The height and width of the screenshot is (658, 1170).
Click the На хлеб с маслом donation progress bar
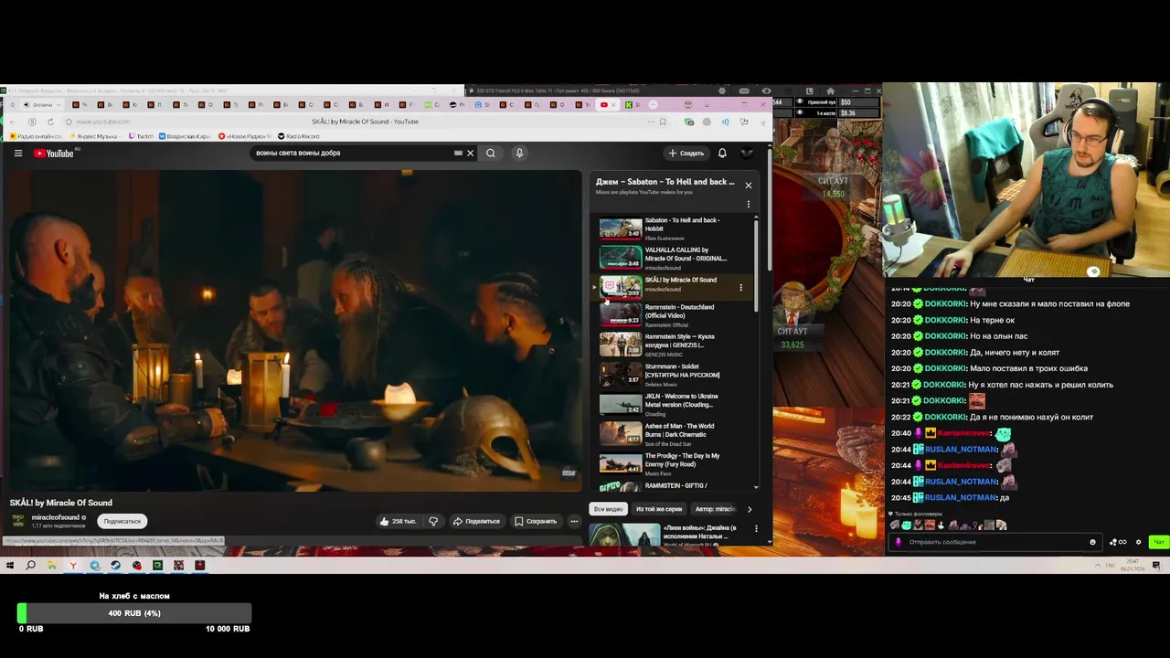pyautogui.click(x=134, y=613)
